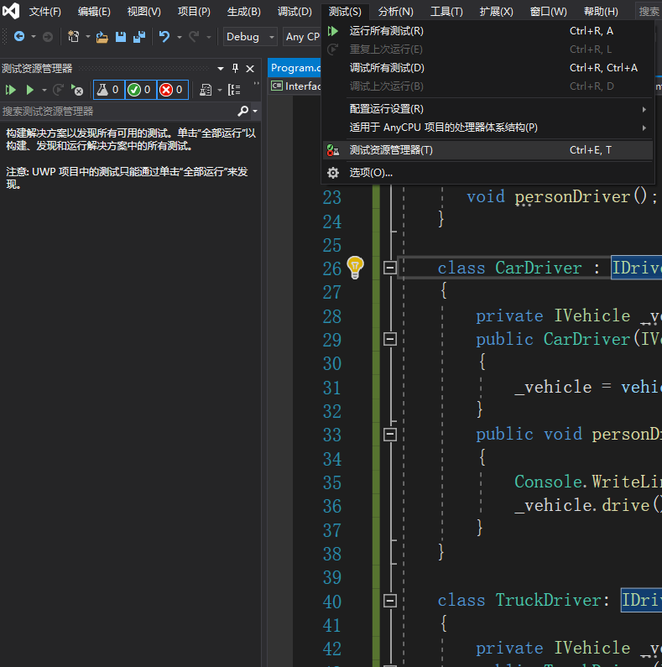Click the New Project toolbar icon
The height and width of the screenshot is (667, 662).
74,37
